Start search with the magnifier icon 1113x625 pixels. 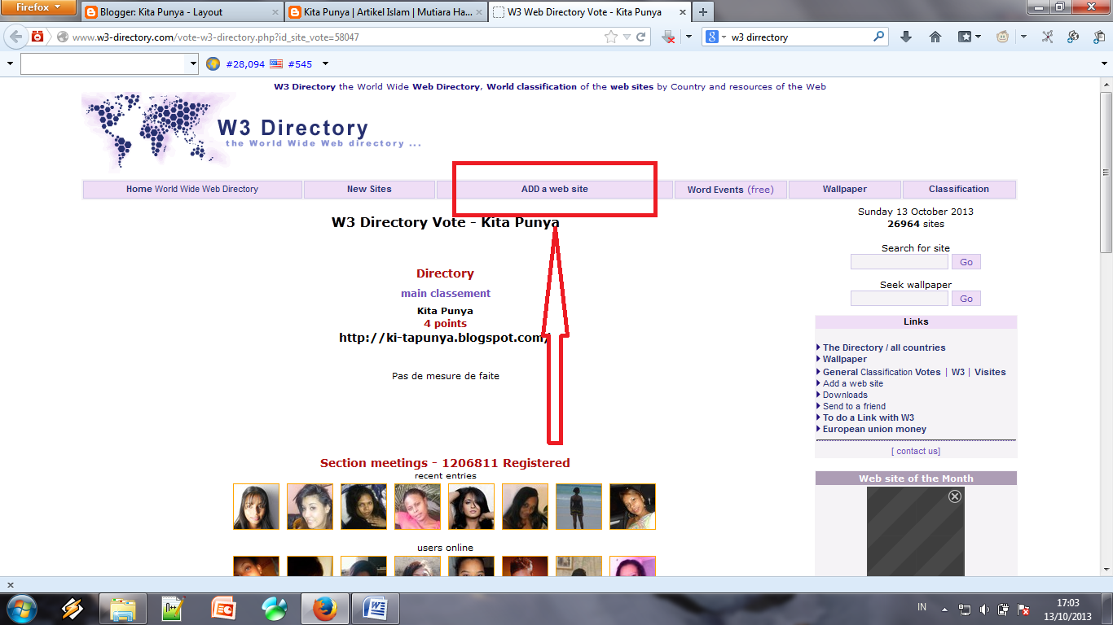click(878, 37)
